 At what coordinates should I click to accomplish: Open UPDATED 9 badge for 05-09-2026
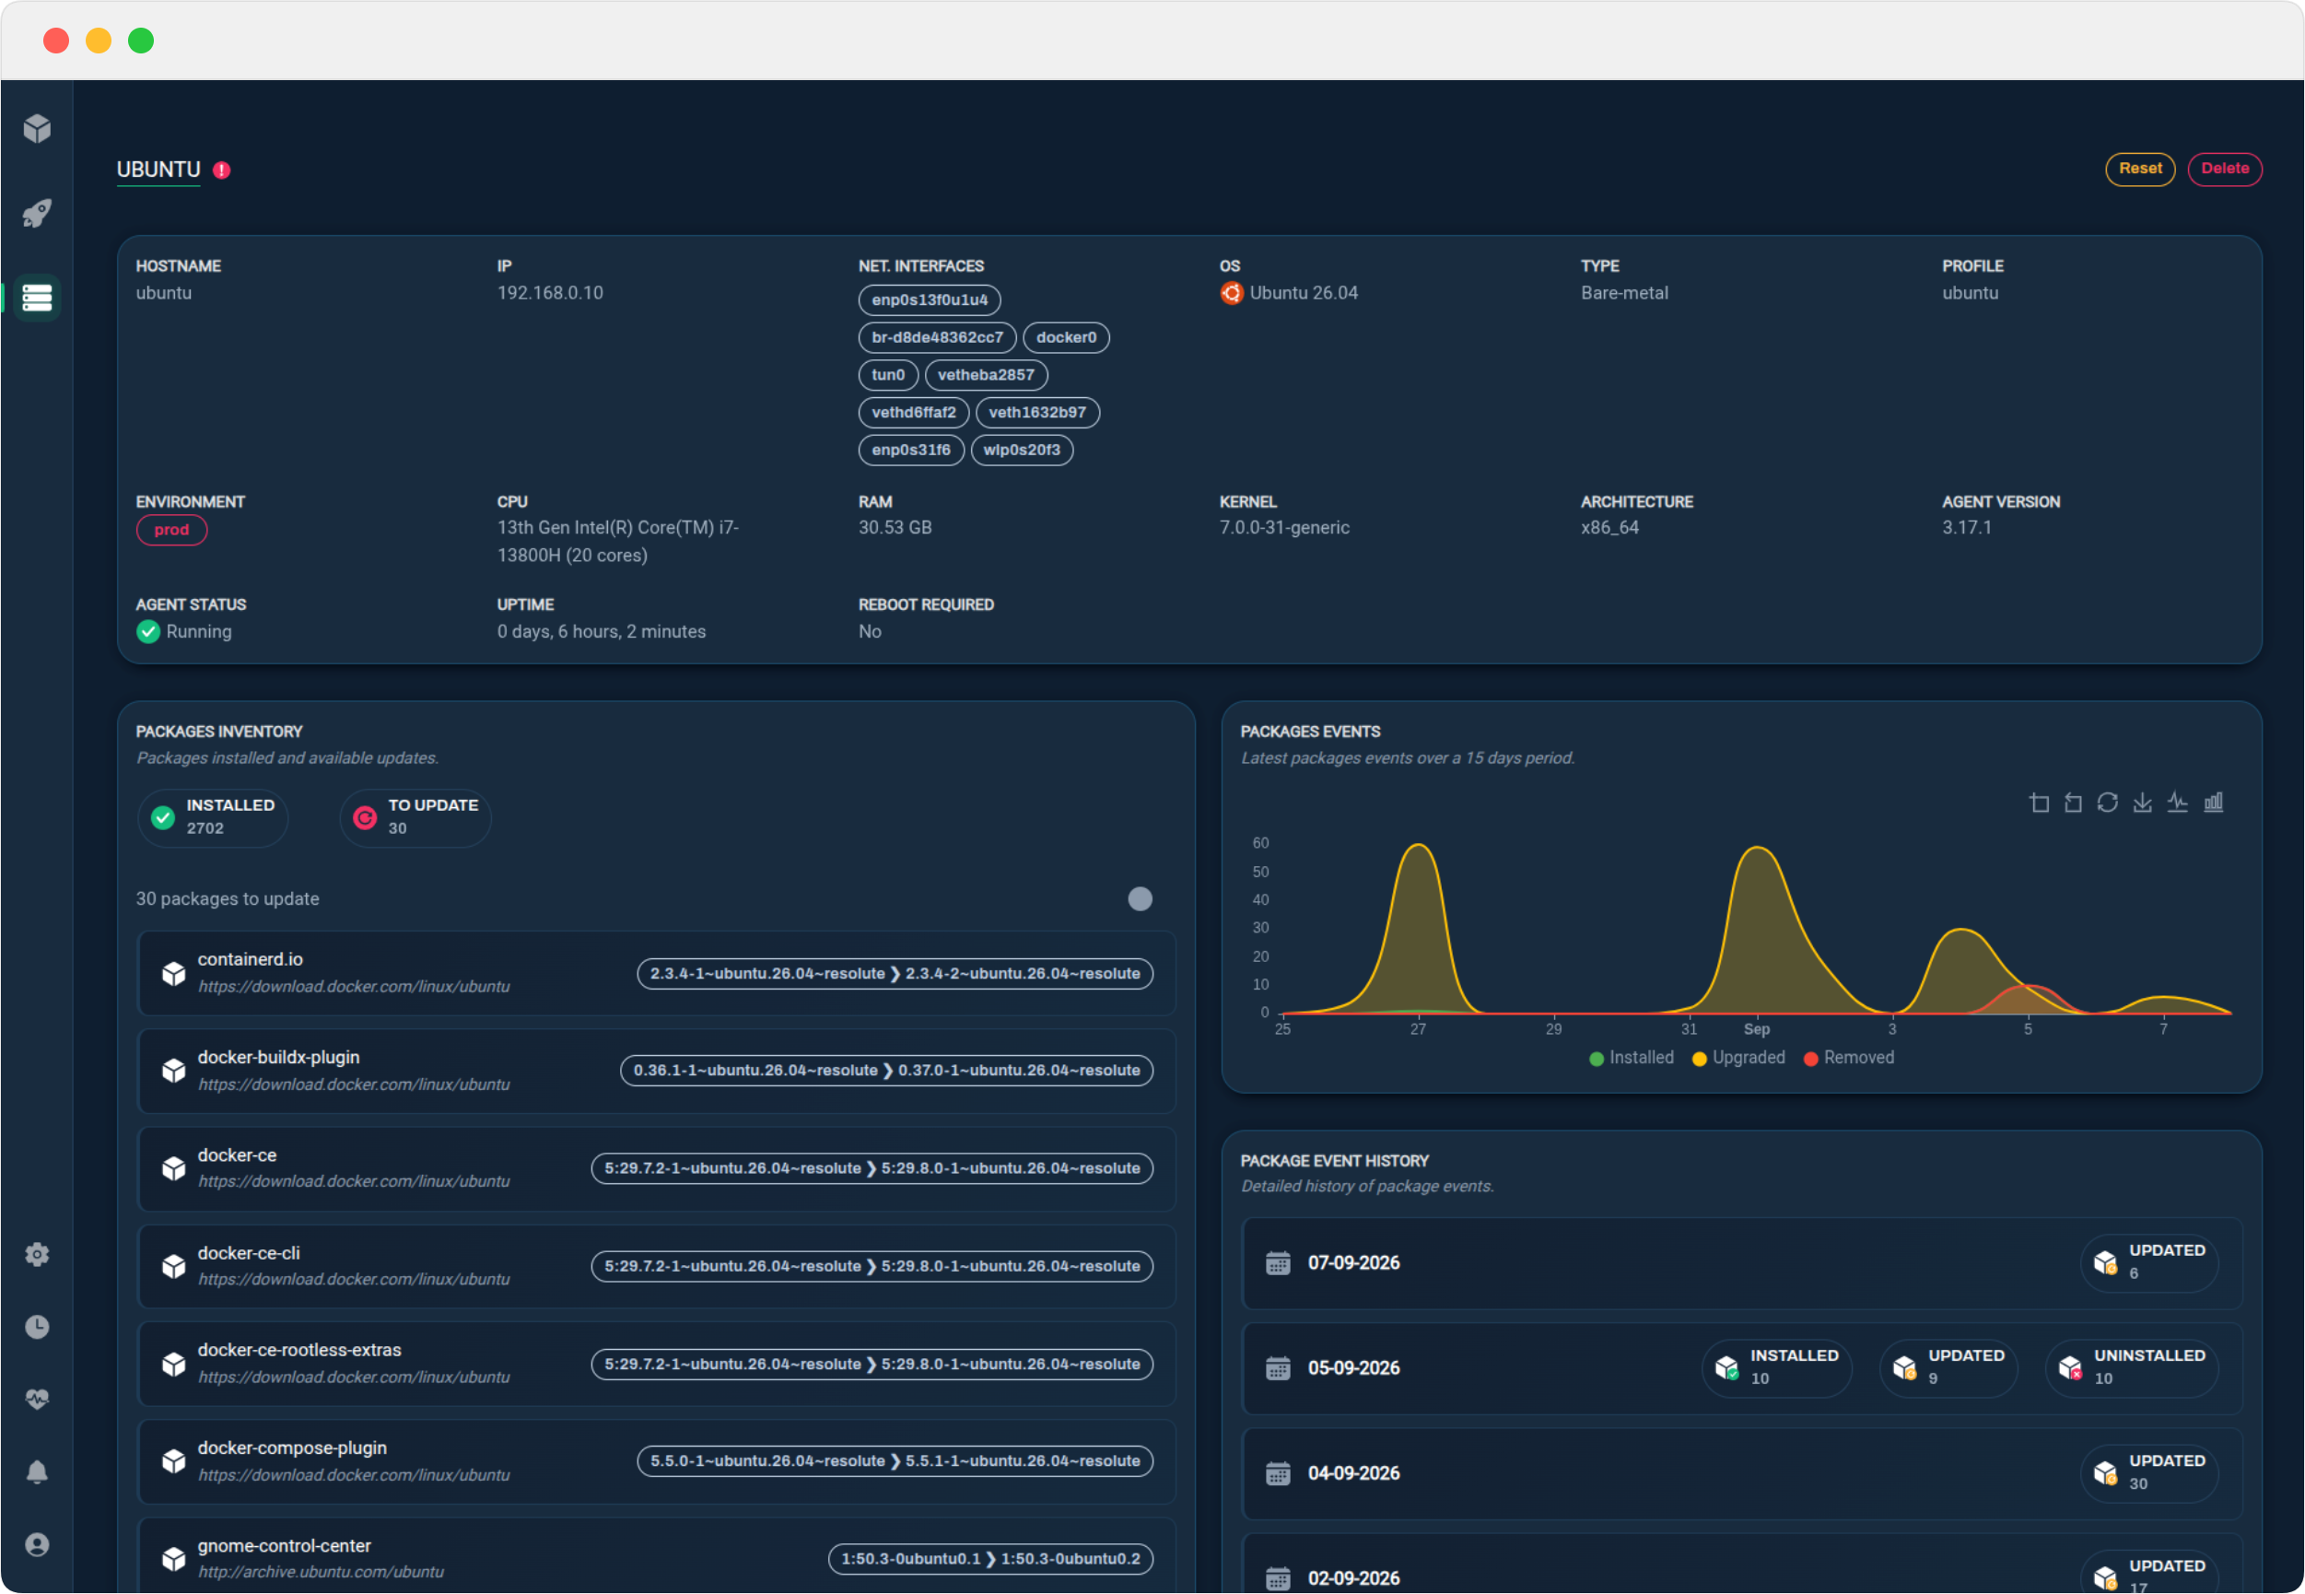tap(1948, 1367)
